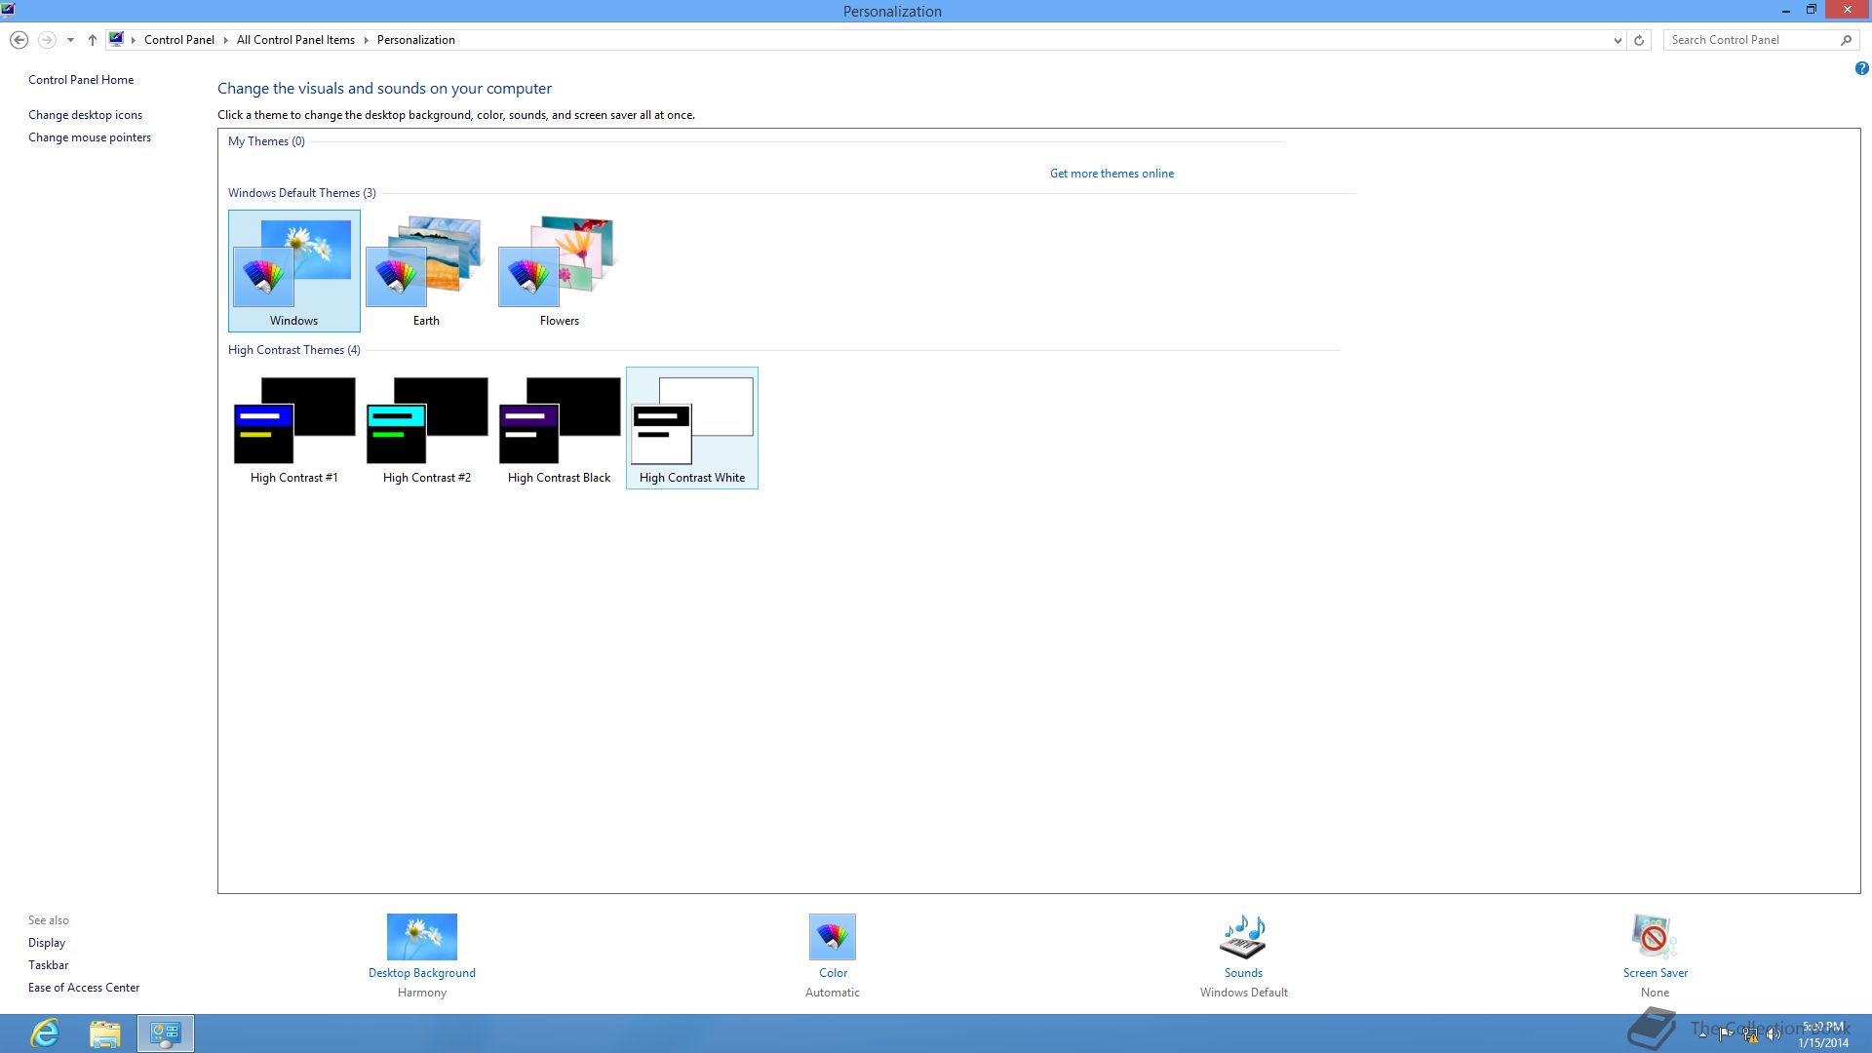Click All Control Panel Items breadcrumb
1872x1053 pixels.
(x=295, y=40)
